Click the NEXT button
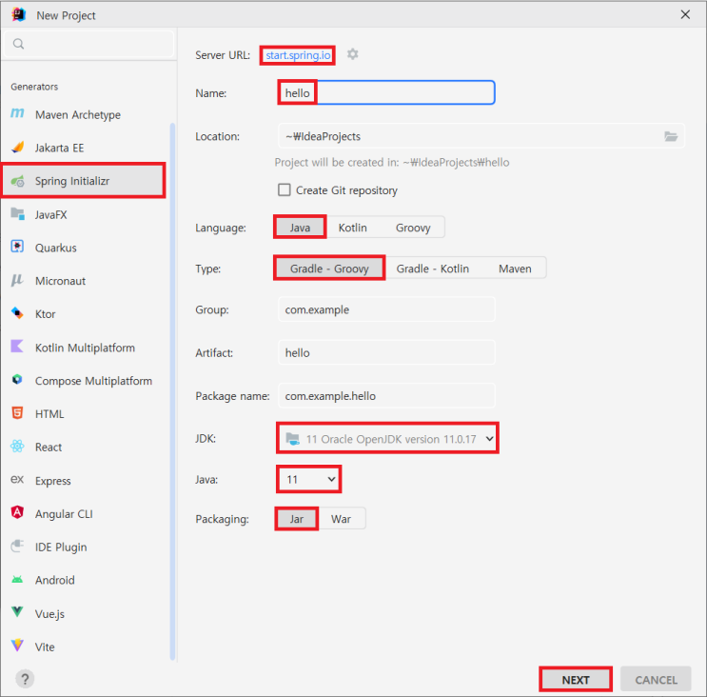The height and width of the screenshot is (697, 707). click(576, 680)
